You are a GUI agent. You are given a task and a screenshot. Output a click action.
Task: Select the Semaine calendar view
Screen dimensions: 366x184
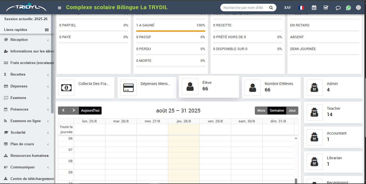[x=277, y=111]
